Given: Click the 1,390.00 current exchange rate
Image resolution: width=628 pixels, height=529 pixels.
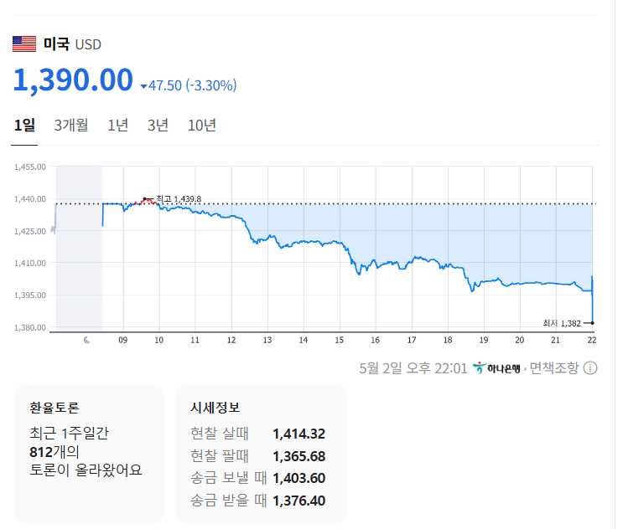Looking at the screenshot, I should coord(73,80).
